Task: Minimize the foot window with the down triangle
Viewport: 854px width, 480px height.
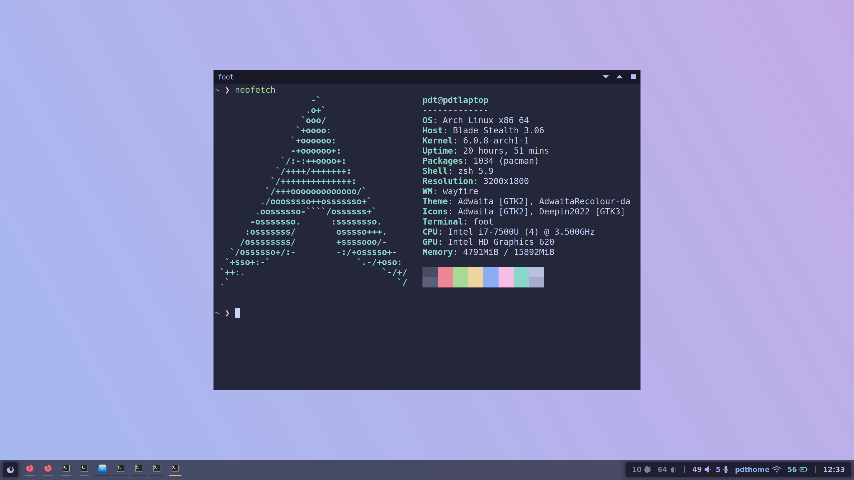Action: (605, 77)
